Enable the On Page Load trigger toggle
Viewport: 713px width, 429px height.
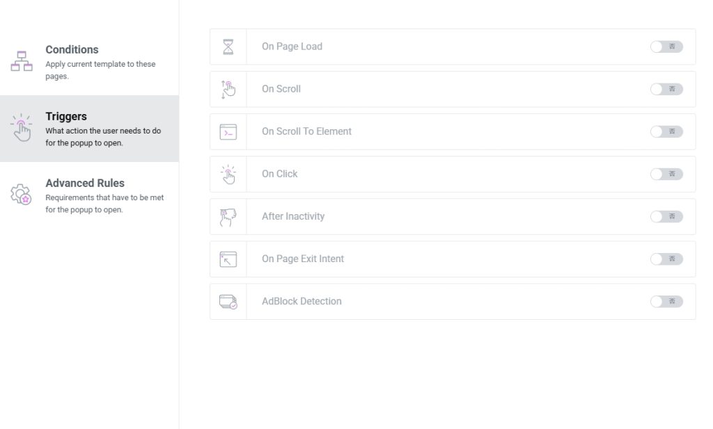666,47
